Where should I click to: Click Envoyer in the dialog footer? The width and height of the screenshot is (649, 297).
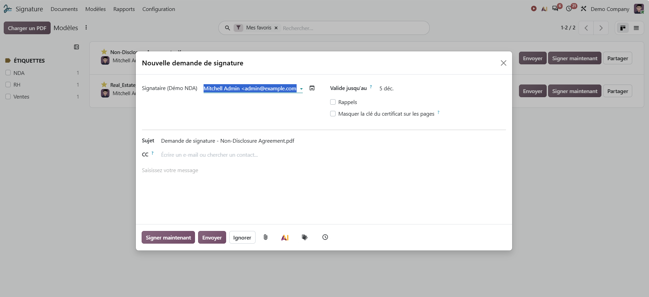(212, 237)
